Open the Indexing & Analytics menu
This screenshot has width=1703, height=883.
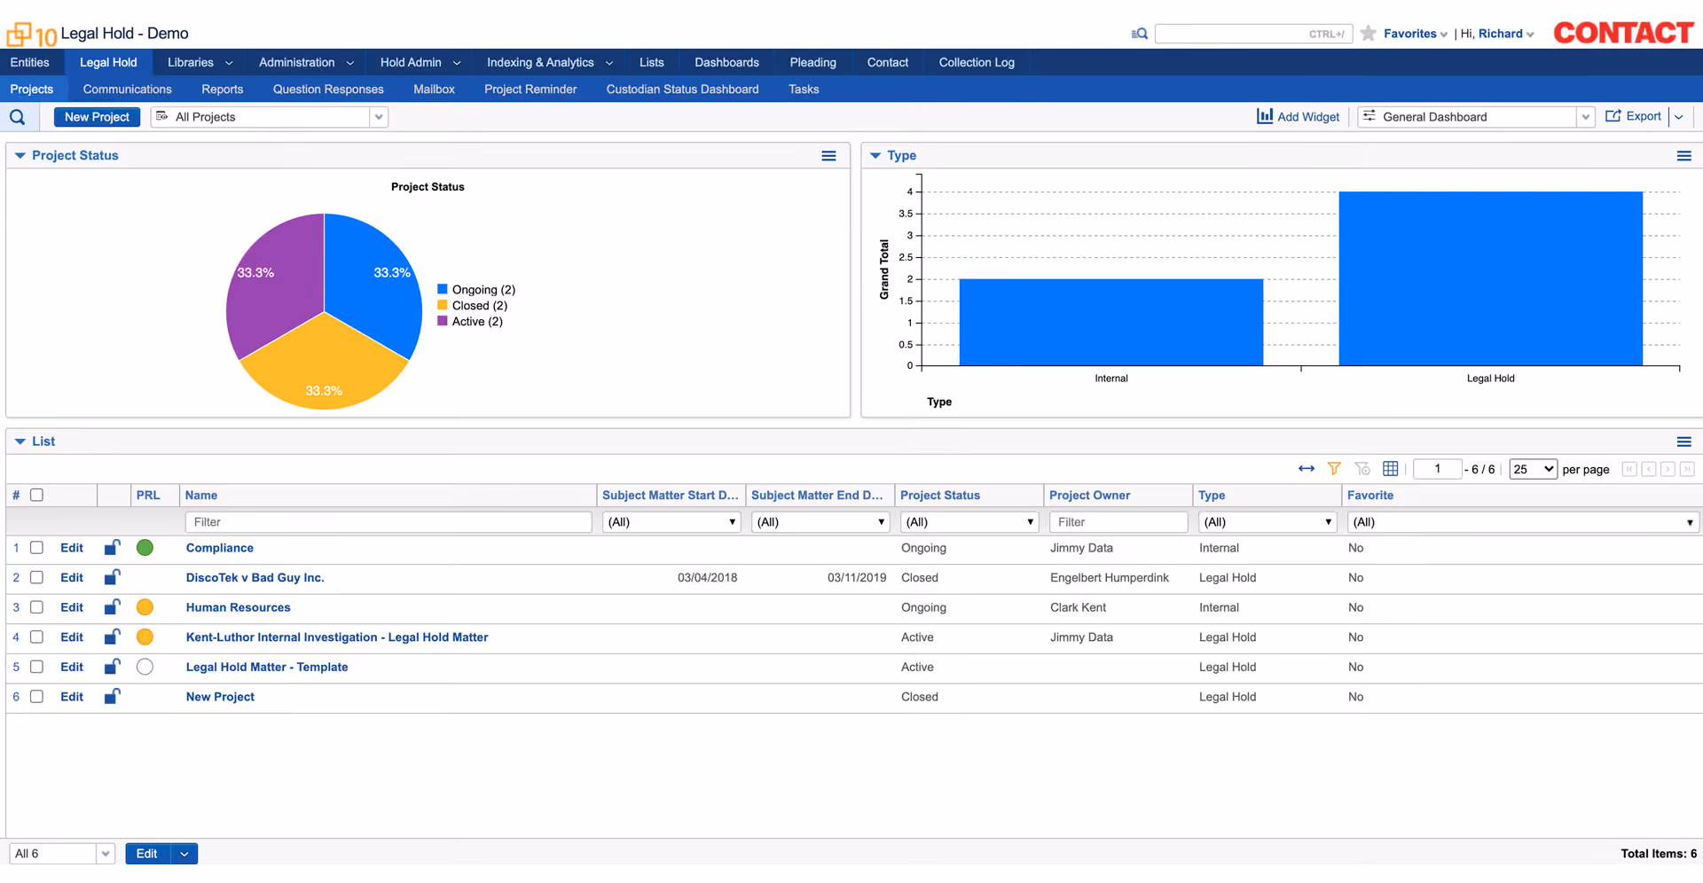tap(550, 62)
